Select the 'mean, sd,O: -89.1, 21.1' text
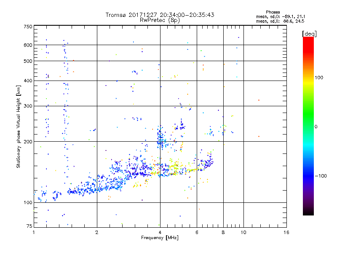This screenshot has height=253, width=337. pos(281,16)
